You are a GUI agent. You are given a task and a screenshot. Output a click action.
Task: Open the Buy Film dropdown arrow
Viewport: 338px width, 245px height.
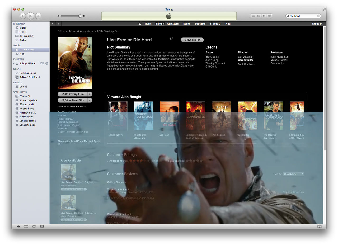point(89,94)
